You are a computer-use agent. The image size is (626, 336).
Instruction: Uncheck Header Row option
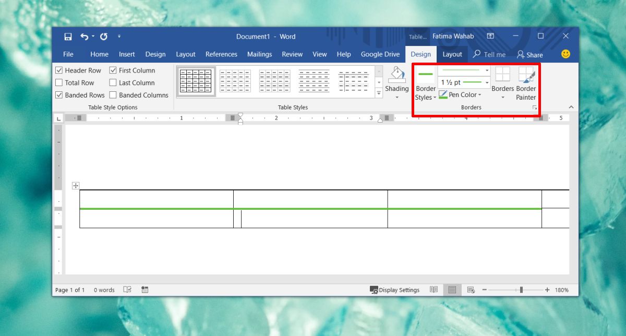point(60,70)
